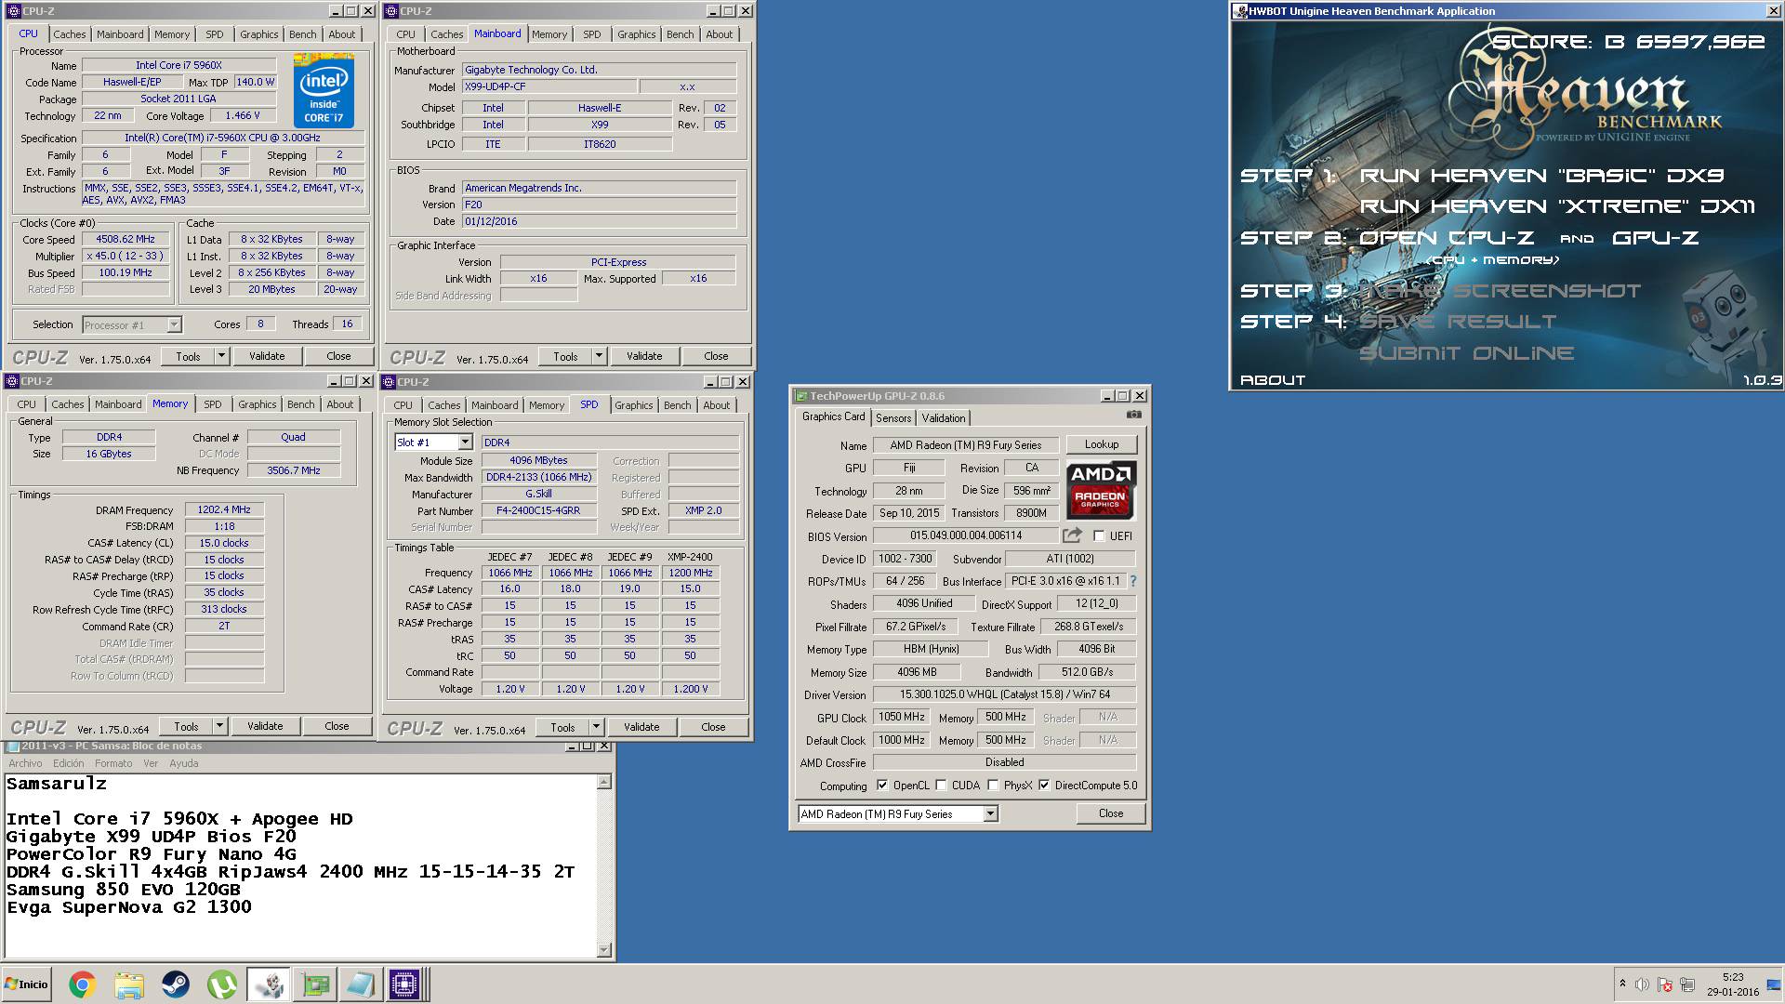The height and width of the screenshot is (1004, 1785).
Task: Expand Tools arrow in SPD window
Action: (596, 727)
